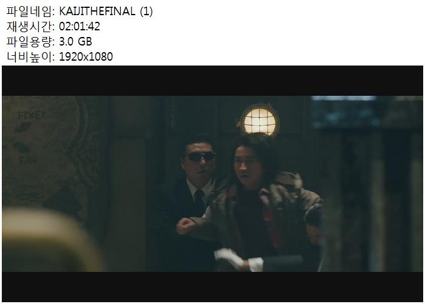Click the bottom black letterbox bar
The width and height of the screenshot is (425, 304).
click(x=212, y=286)
